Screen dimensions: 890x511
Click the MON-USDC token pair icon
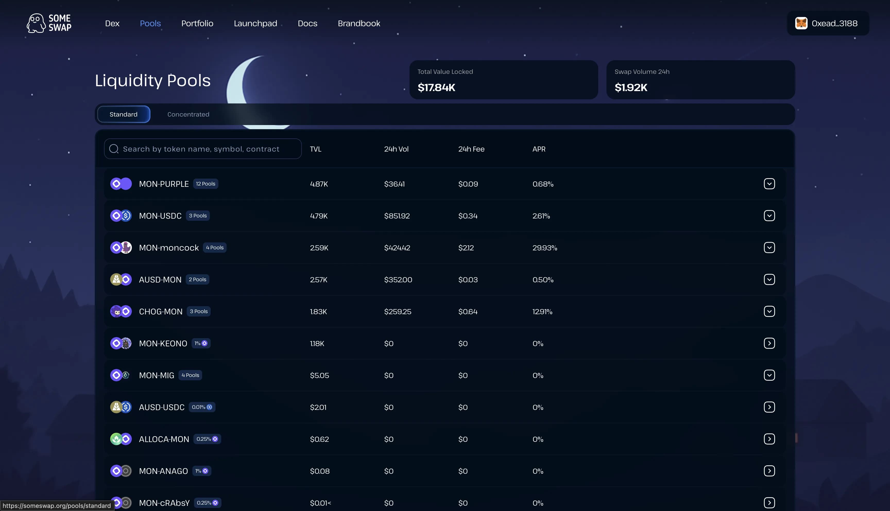[x=121, y=216]
